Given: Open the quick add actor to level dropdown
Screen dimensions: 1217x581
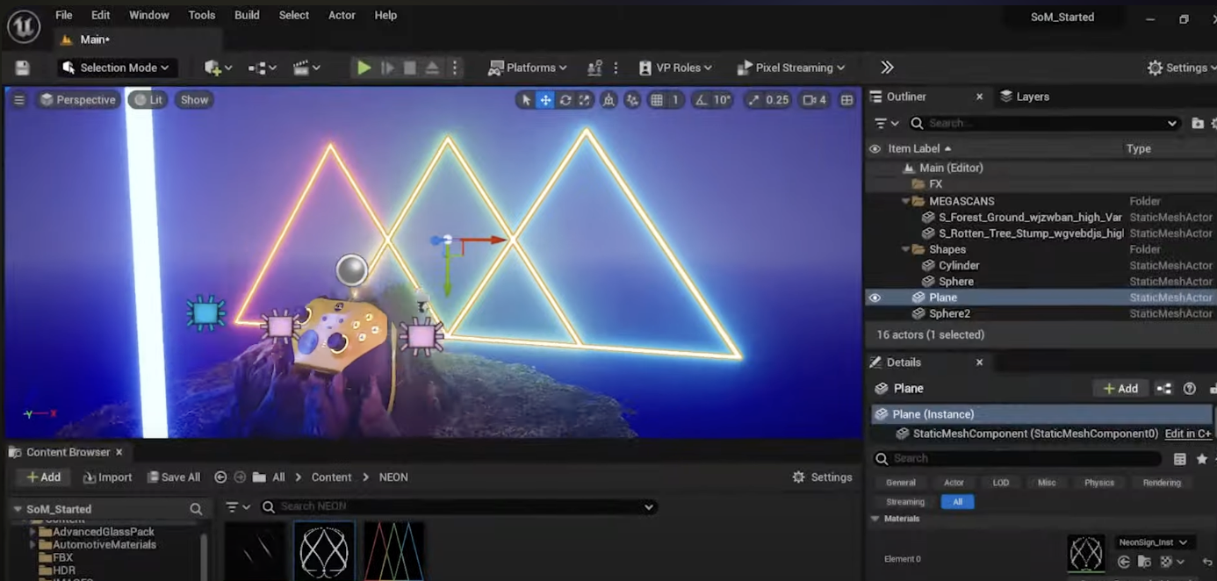Looking at the screenshot, I should click(218, 68).
